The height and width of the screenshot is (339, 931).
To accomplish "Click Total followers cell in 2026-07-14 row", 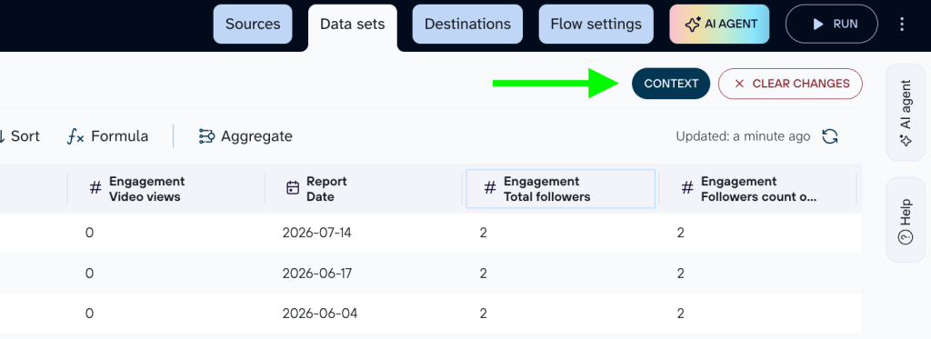I will (560, 233).
